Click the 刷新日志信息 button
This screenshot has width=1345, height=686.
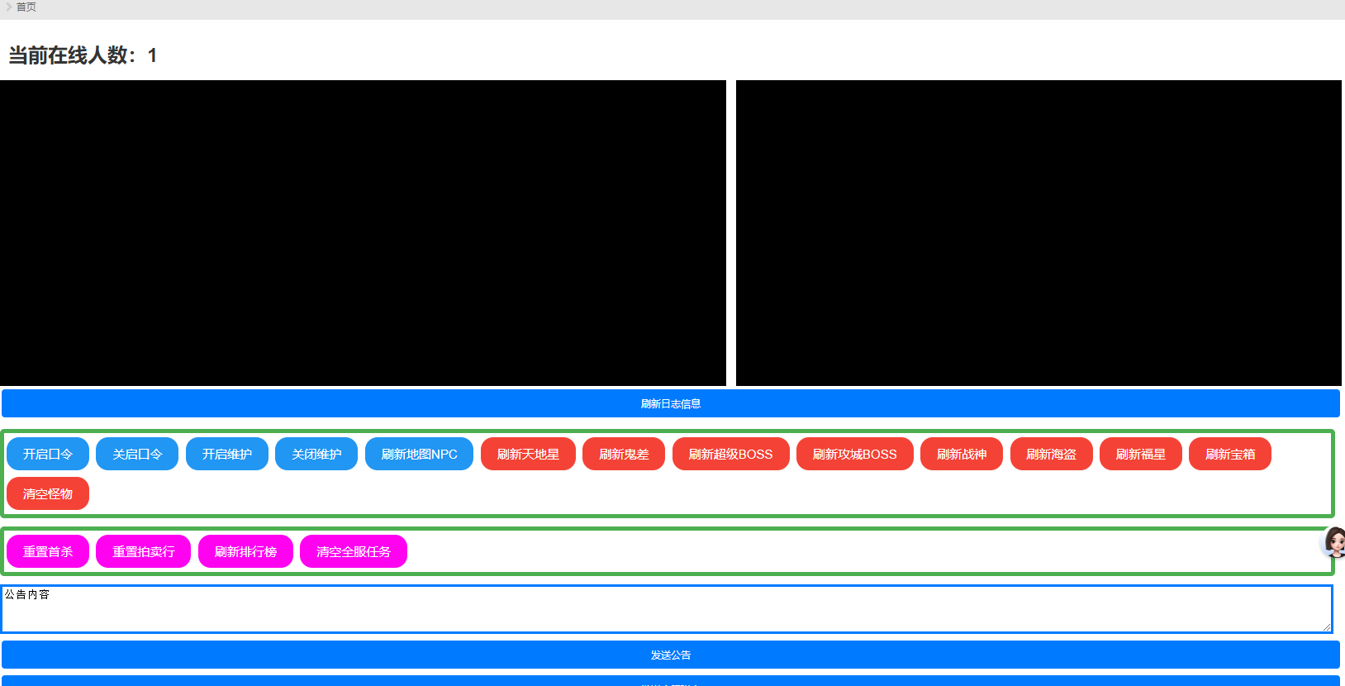(670, 403)
